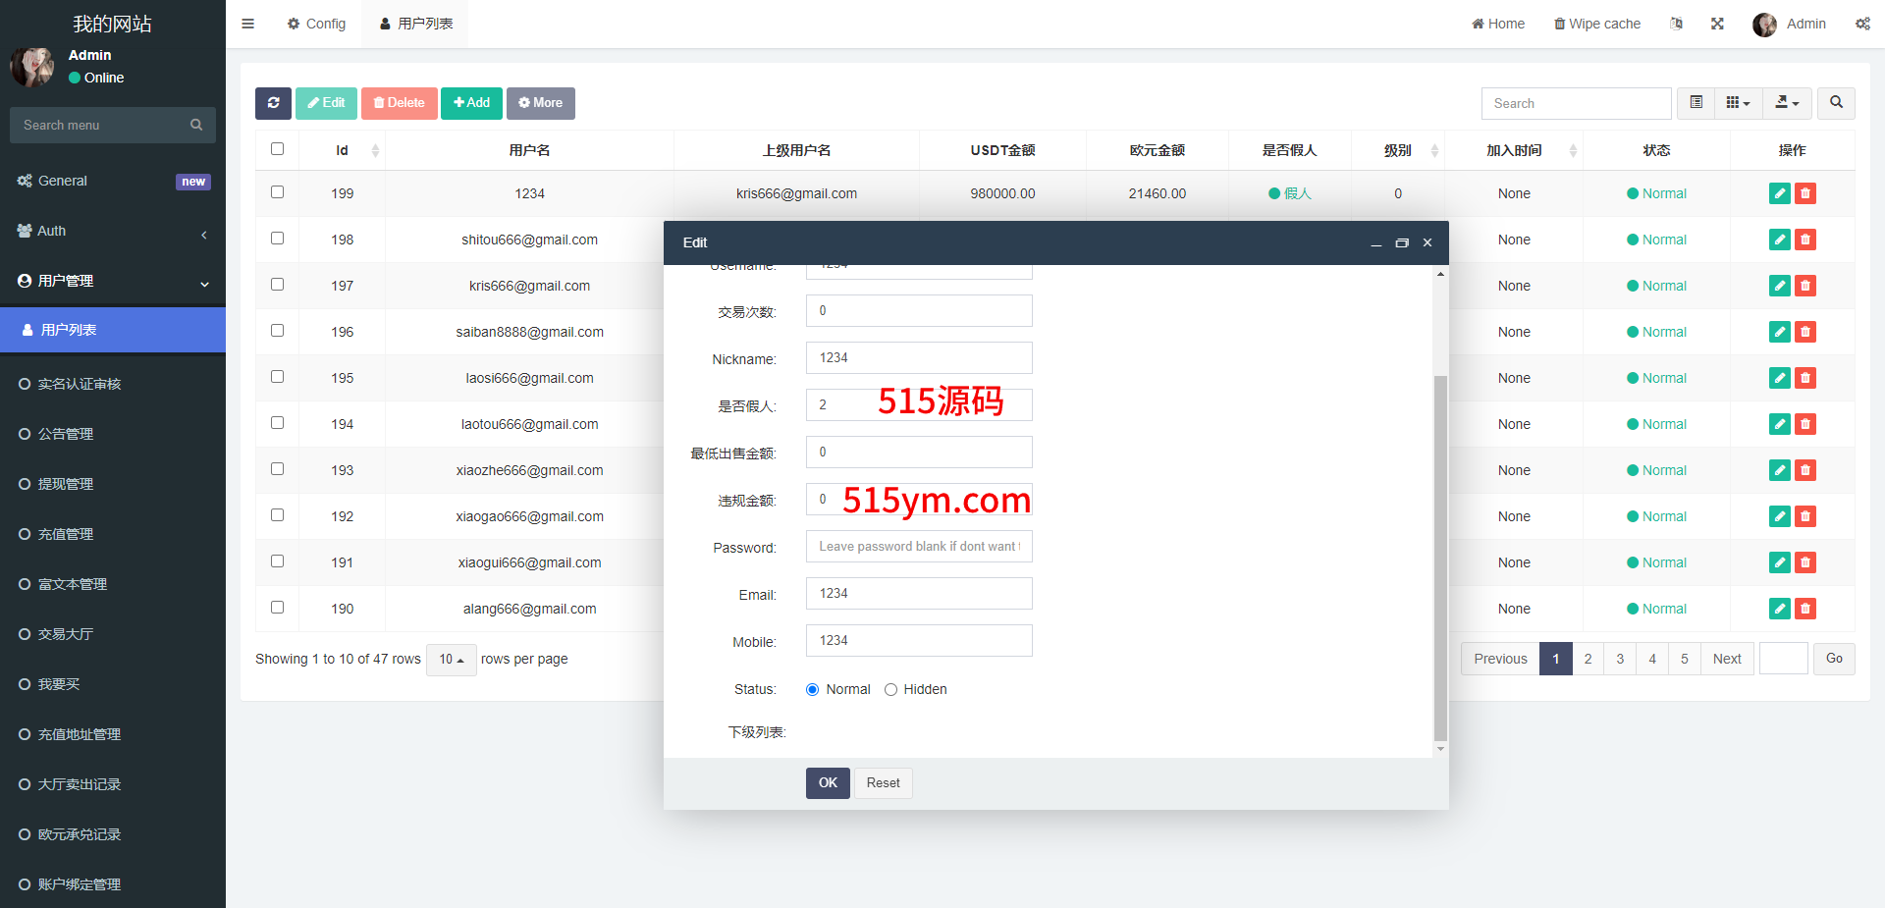Open the settings gears icon at top right
This screenshot has width=1885, height=908.
pos(1862,24)
